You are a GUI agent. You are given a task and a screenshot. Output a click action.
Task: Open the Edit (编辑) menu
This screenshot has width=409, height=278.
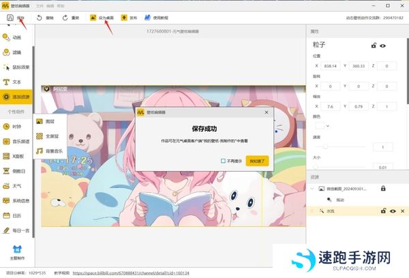point(50,5)
